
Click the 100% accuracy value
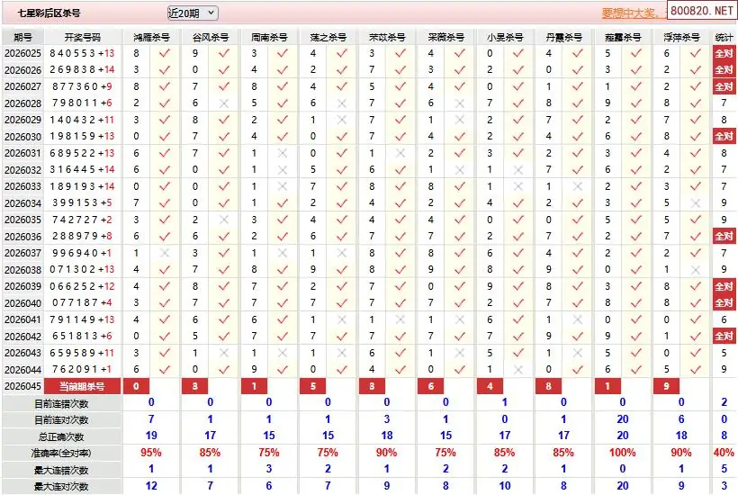(622, 453)
